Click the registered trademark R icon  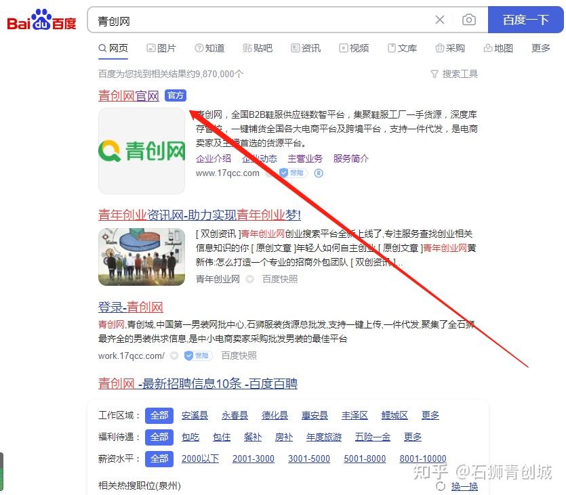point(319,173)
